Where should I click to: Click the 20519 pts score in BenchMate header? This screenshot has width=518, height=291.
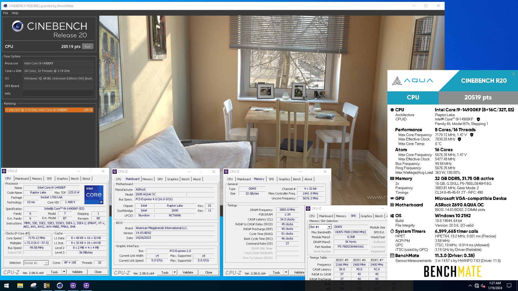tap(478, 97)
